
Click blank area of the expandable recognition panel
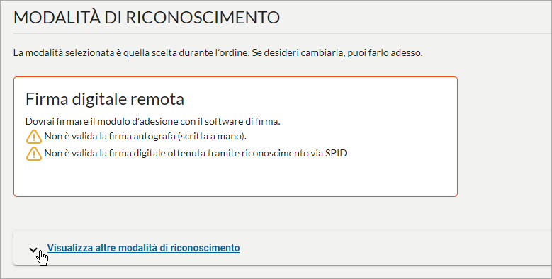pos(387,248)
